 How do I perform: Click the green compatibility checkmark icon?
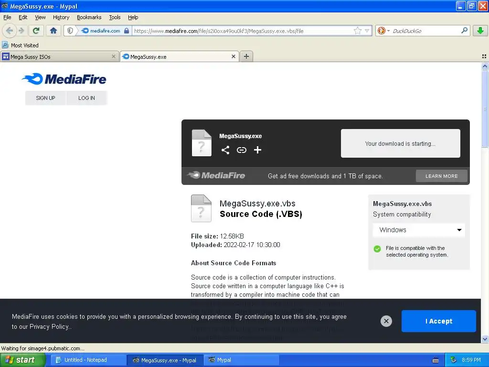(x=377, y=248)
